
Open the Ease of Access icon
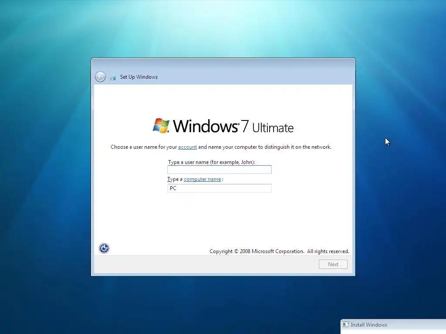tap(104, 248)
